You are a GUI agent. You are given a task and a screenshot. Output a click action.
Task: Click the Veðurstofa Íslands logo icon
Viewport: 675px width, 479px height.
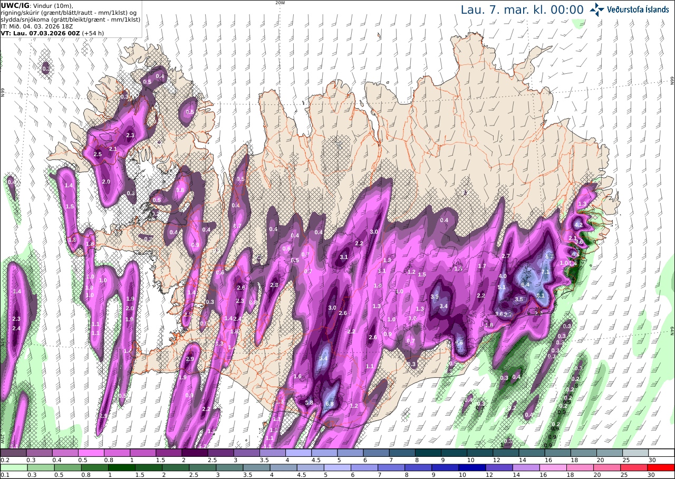click(597, 9)
